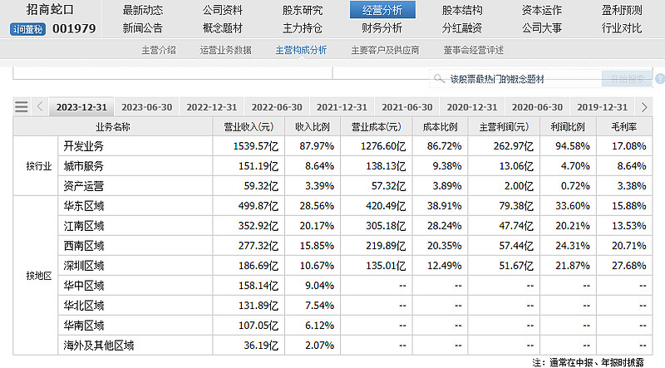The height and width of the screenshot is (368, 665).
Task: Select the 资产运营 row name
Action: (84, 186)
